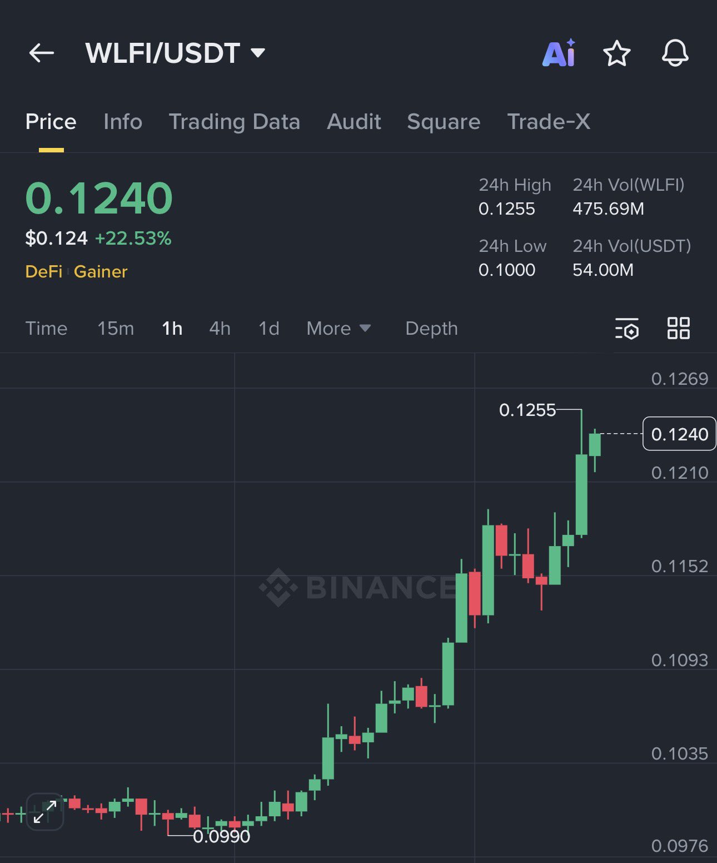Open the Square tab
The width and height of the screenshot is (717, 863).
(x=444, y=122)
